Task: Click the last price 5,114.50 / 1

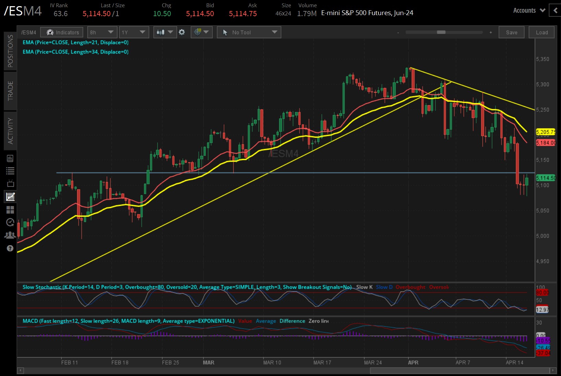Action: [101, 14]
